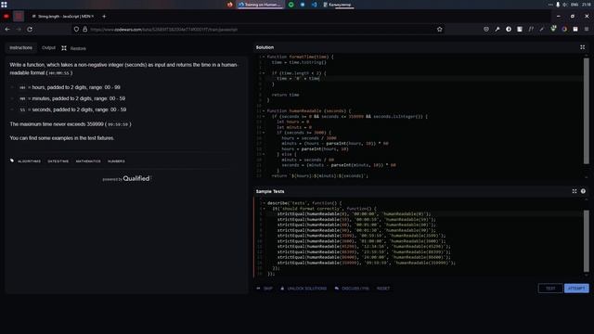The image size is (594, 334).
Task: Click the NUMBERS tag
Action: click(116, 161)
